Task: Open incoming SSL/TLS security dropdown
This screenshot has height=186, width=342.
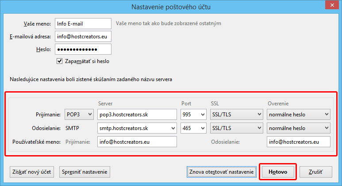Action: click(x=236, y=114)
